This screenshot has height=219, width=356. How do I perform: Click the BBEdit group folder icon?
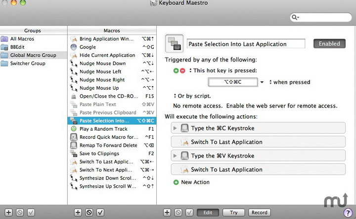(4, 47)
